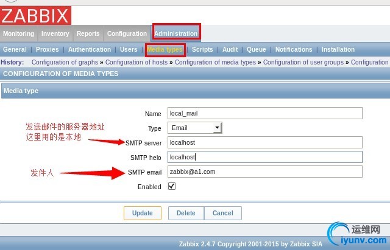Click the Enabled label
Image resolution: width=390 pixels, height=250 pixels.
[149, 187]
